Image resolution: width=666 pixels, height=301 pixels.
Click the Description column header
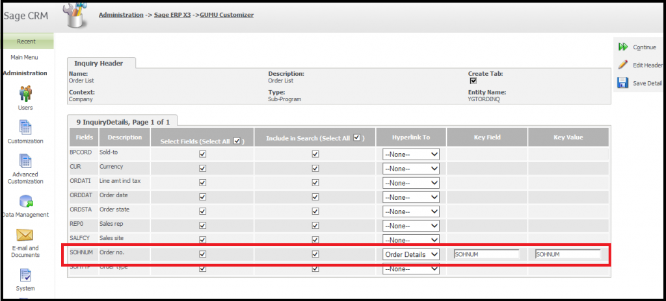pos(124,138)
